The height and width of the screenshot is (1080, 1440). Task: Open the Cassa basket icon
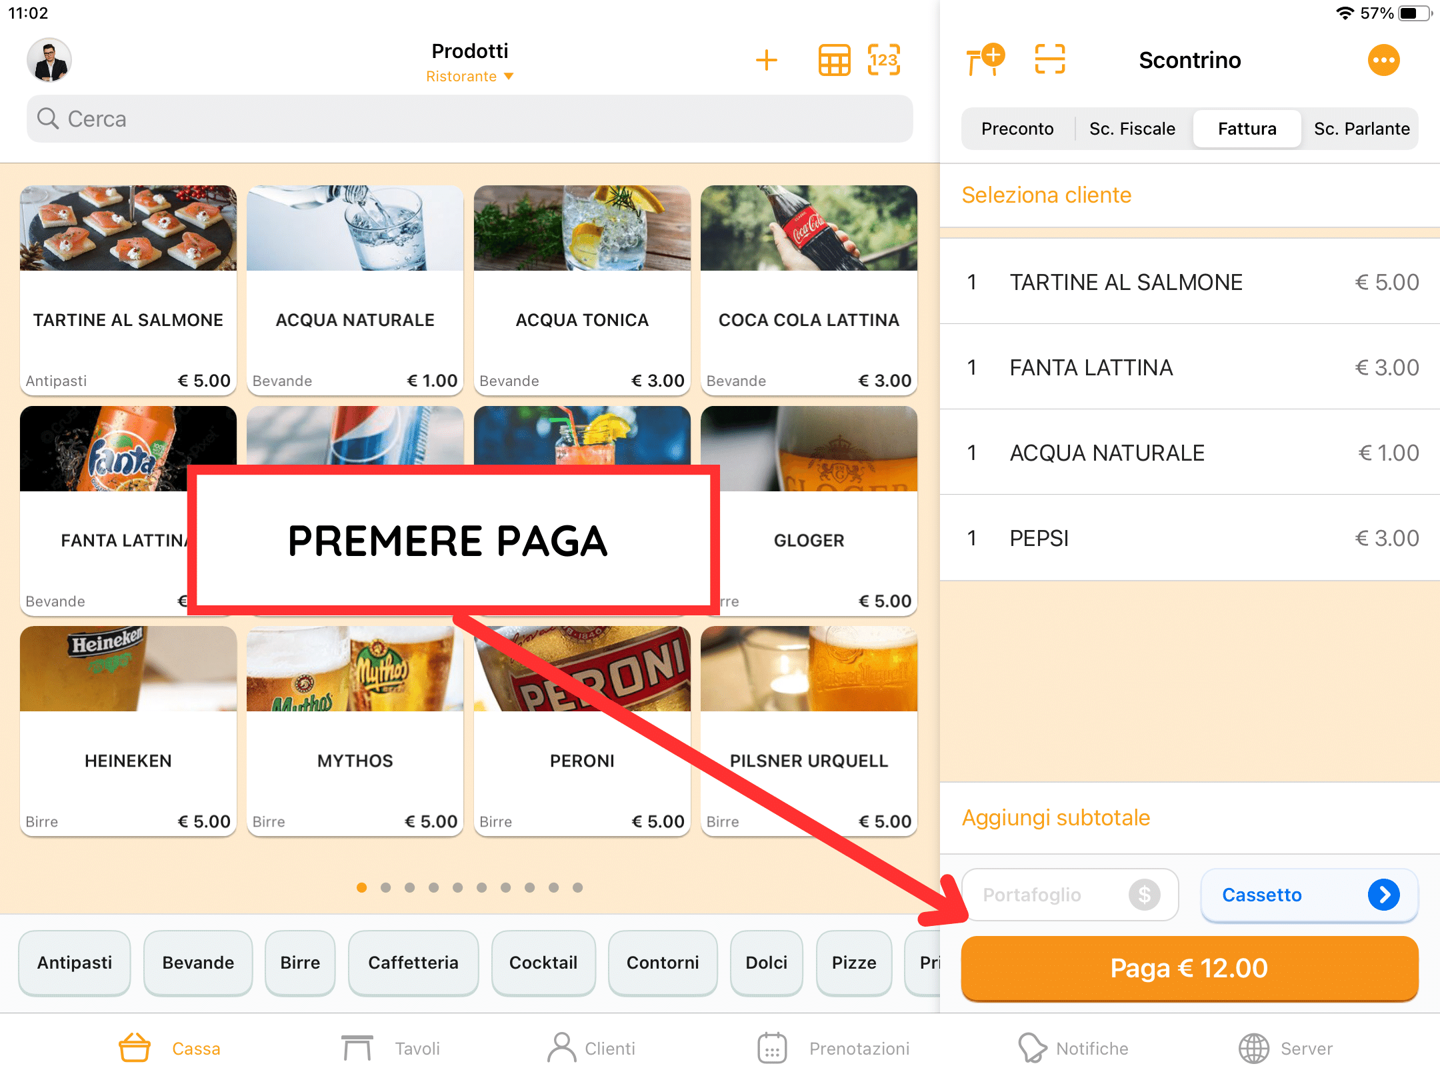[x=135, y=1048]
